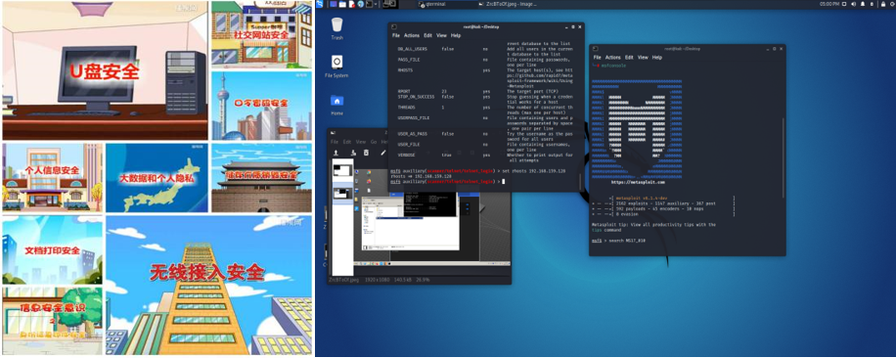This screenshot has width=896, height=358.
Task: Open View menu in the image viewer
Action: coord(361,142)
